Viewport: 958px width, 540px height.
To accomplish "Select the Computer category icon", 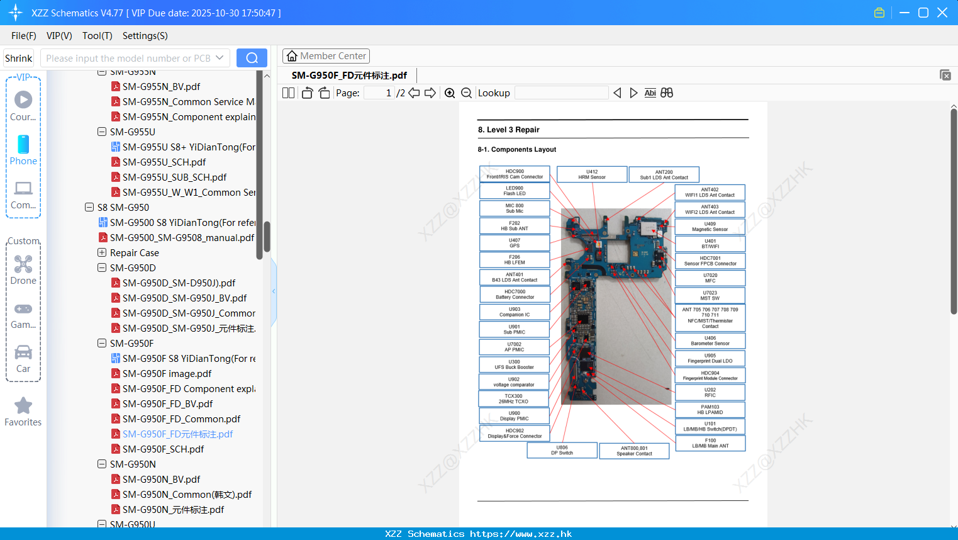I will point(23,194).
